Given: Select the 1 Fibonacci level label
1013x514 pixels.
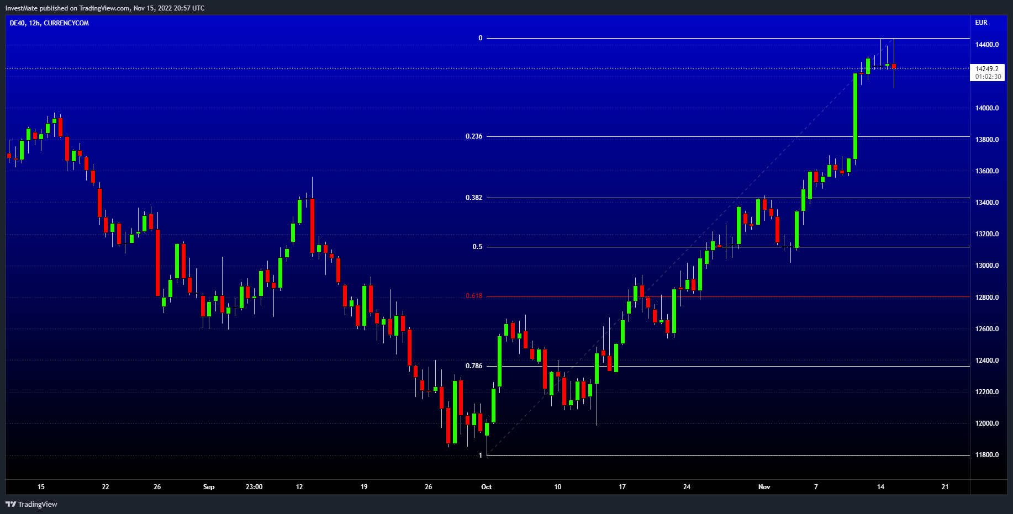Looking at the screenshot, I should pyautogui.click(x=481, y=455).
